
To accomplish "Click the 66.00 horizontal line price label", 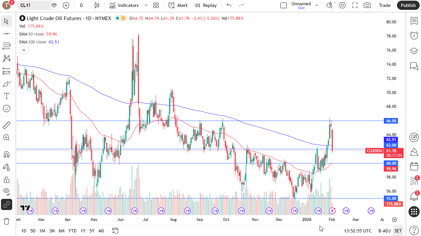I will point(391,121).
